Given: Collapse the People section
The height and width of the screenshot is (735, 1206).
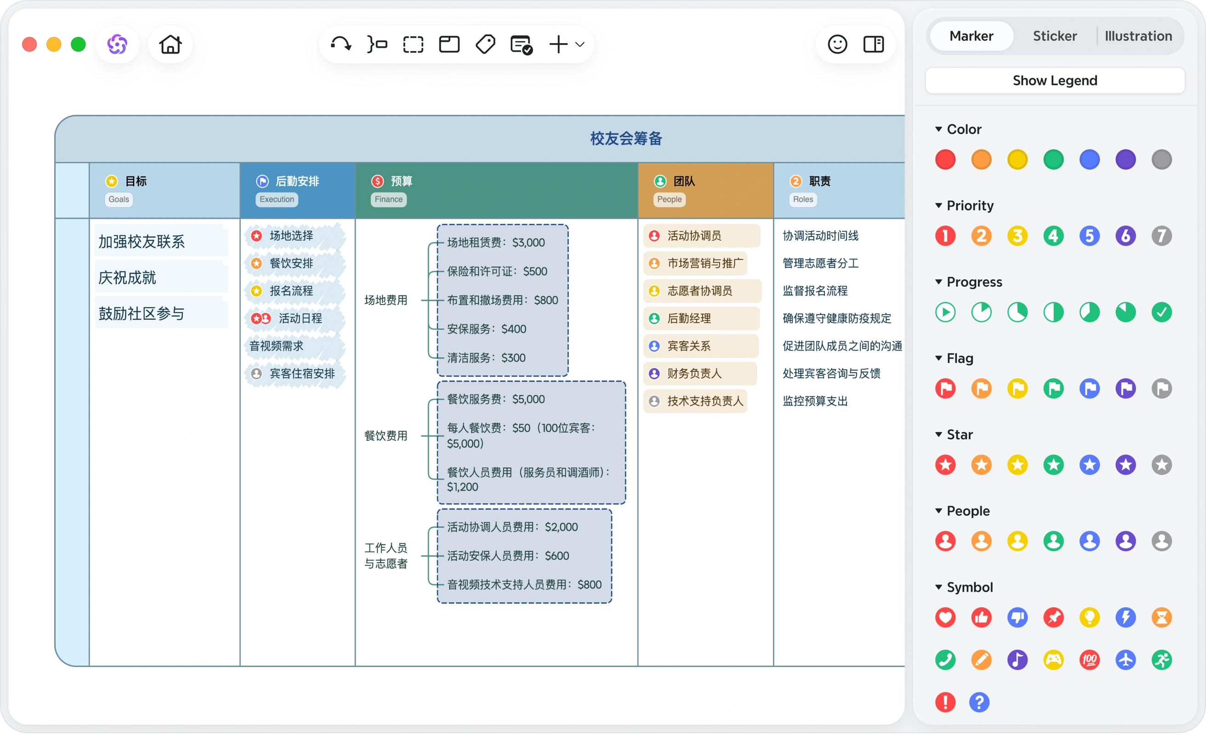Looking at the screenshot, I should 939,511.
